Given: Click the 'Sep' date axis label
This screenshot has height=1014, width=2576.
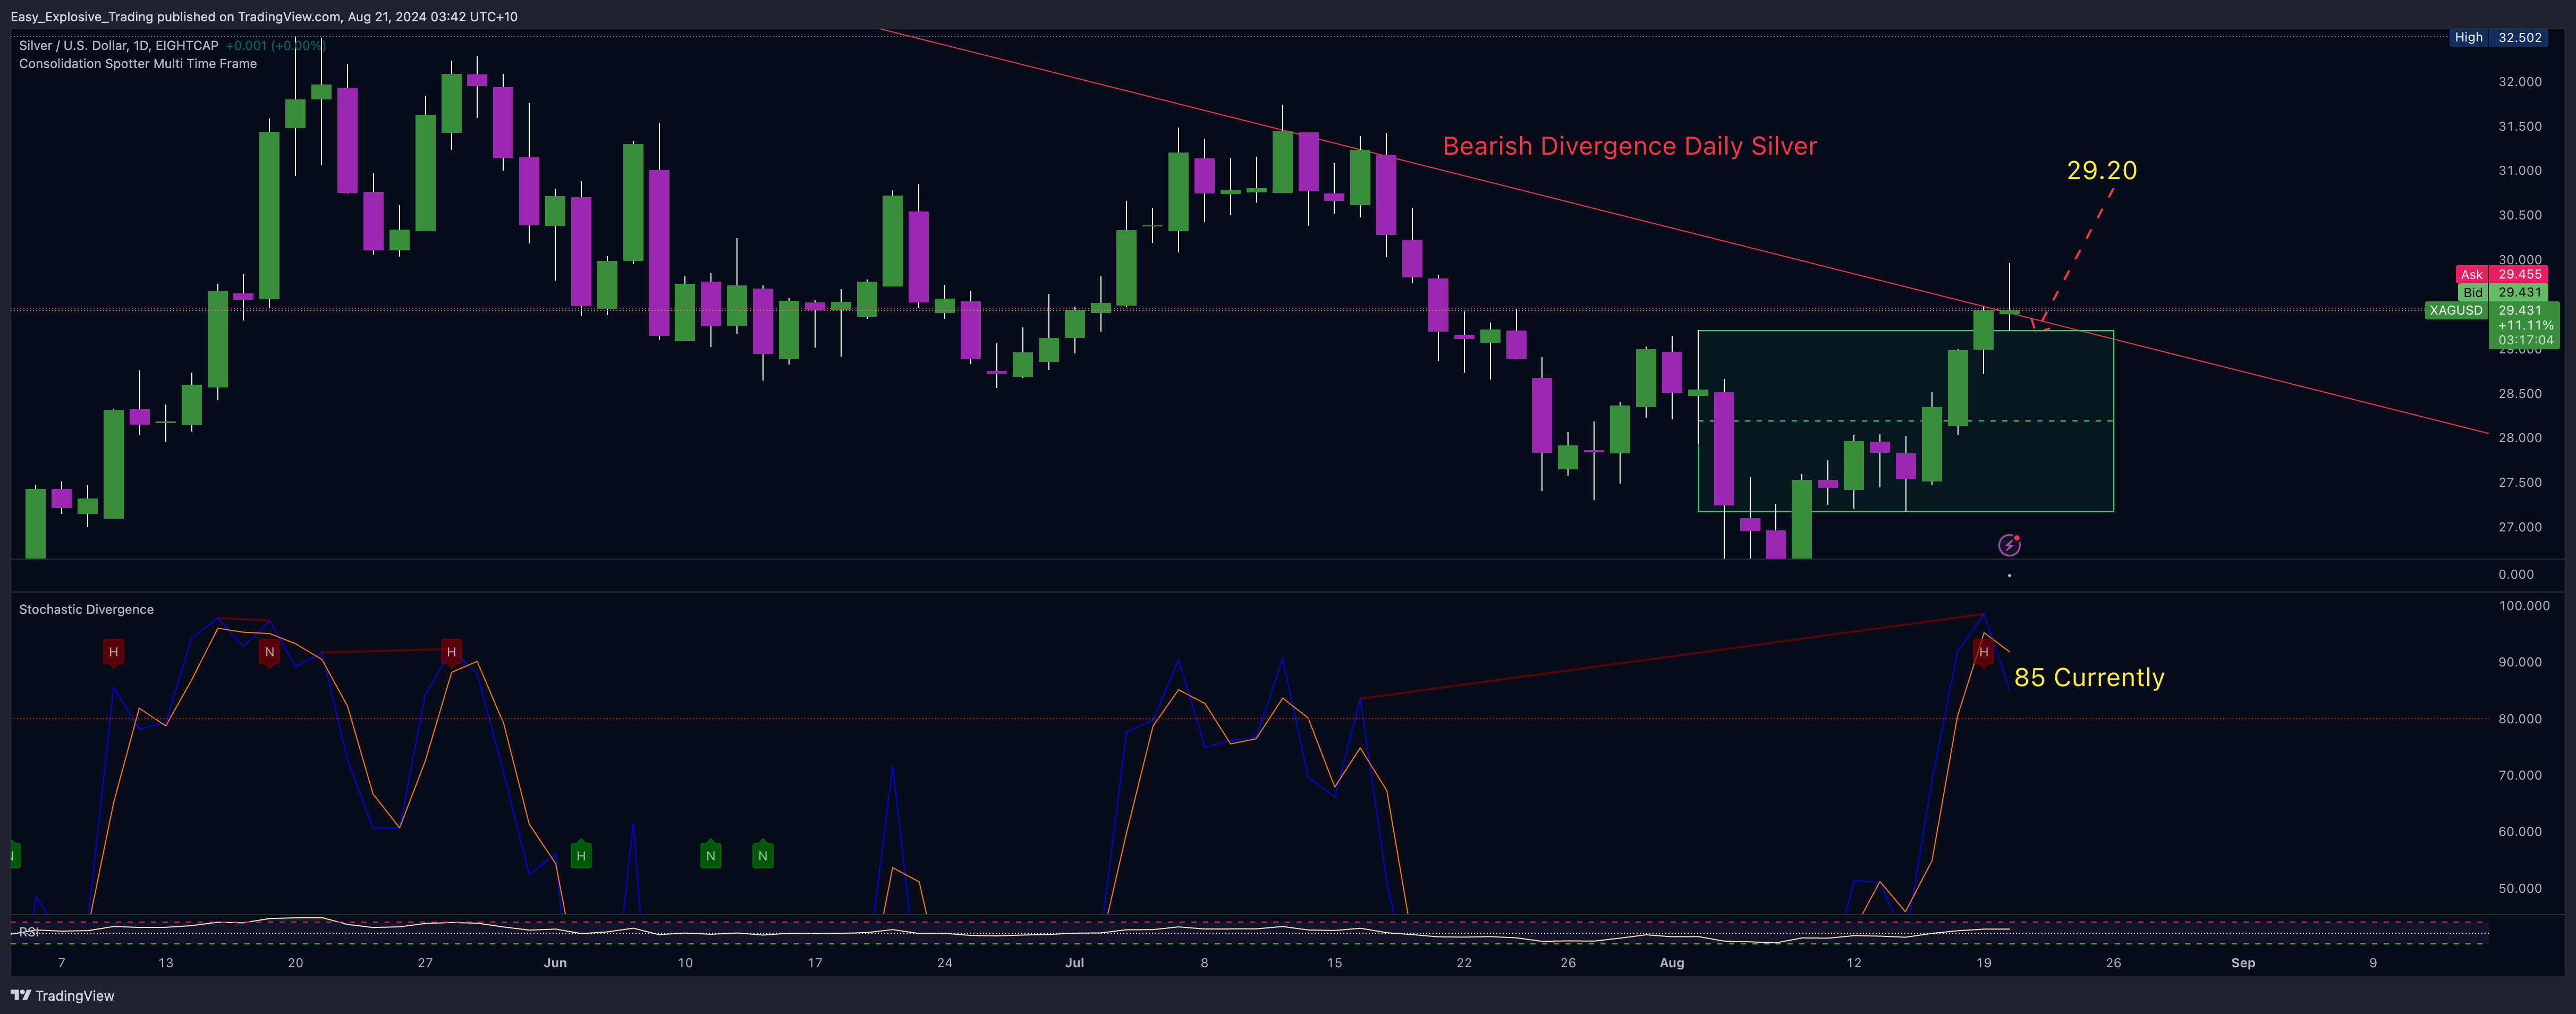Looking at the screenshot, I should pos(2243,963).
